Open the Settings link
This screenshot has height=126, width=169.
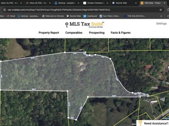coord(161,23)
